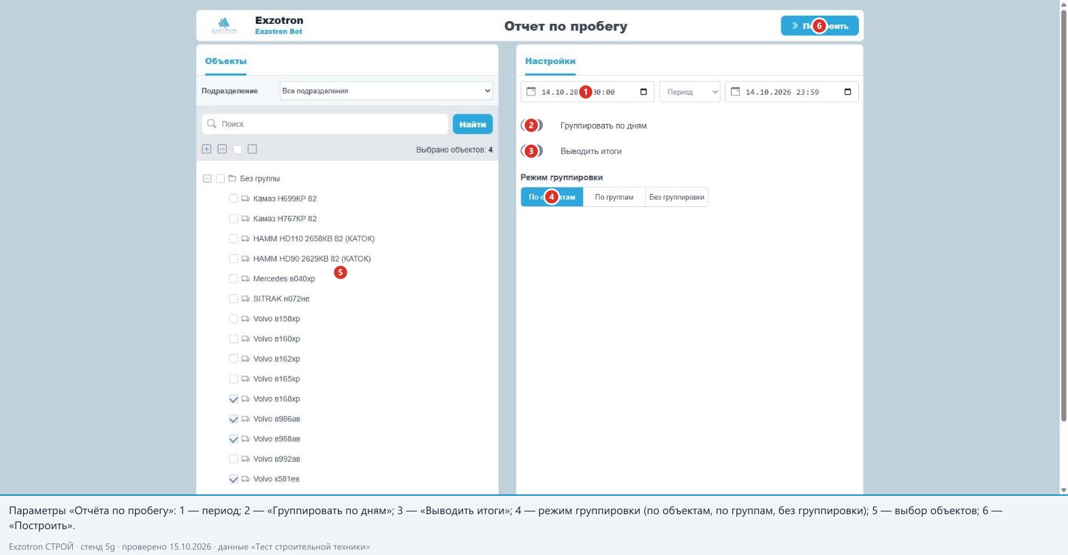This screenshot has height=555, width=1068.
Task: Click the Группировать по дням label
Action: 603,125
